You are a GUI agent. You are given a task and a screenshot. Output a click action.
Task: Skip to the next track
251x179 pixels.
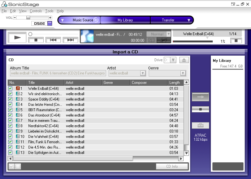70,40
